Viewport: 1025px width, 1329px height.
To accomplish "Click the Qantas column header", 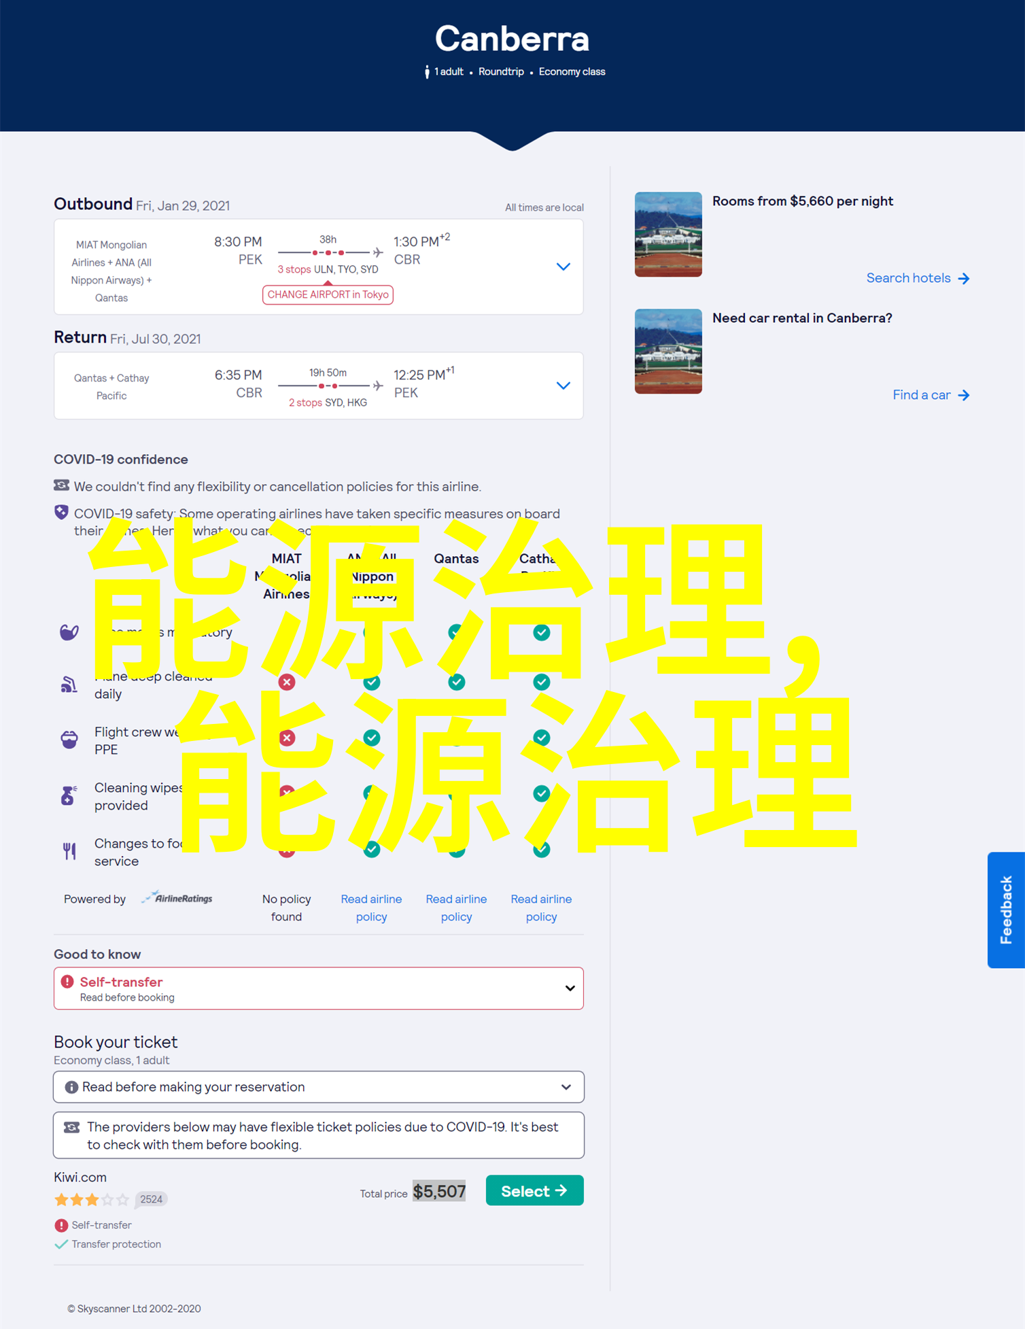I will point(456,558).
